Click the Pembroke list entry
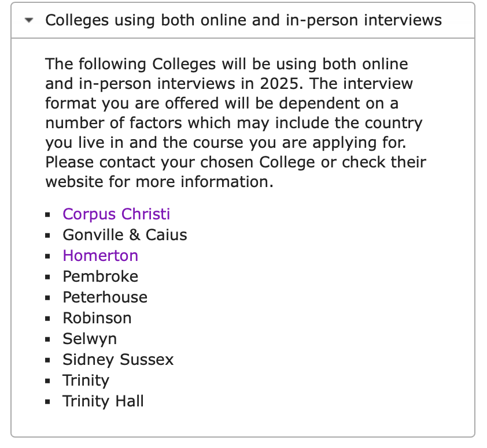Image resolution: width=487 pixels, height=448 pixels. click(x=100, y=277)
